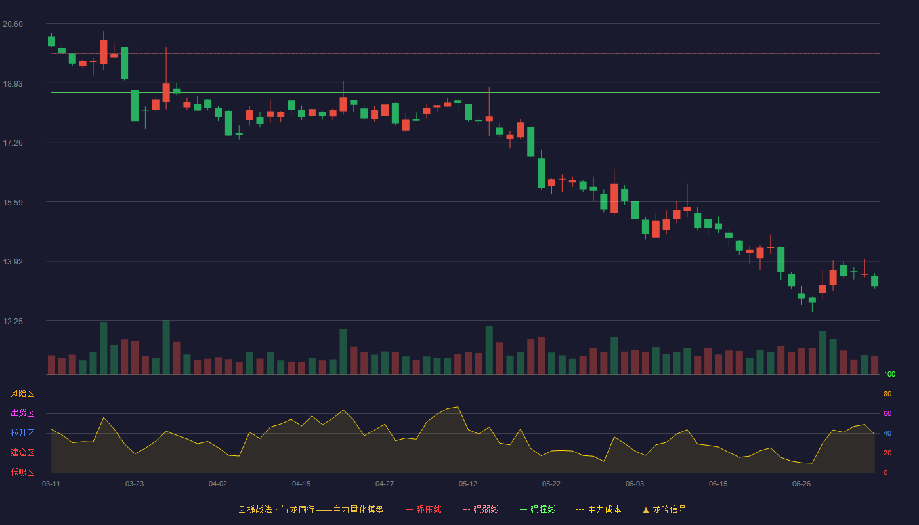Click the yellow dashed 主力成本 legend icon
The width and height of the screenshot is (919, 525).
point(580,509)
